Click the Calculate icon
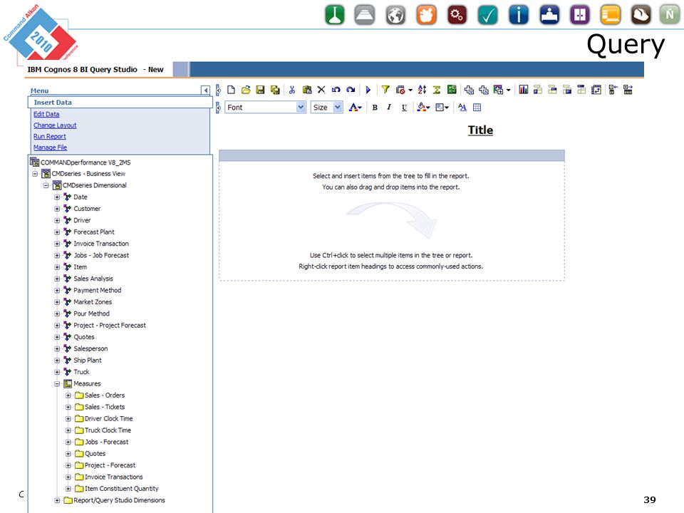Screen dimensions: 684x513 pyautogui.click(x=452, y=90)
